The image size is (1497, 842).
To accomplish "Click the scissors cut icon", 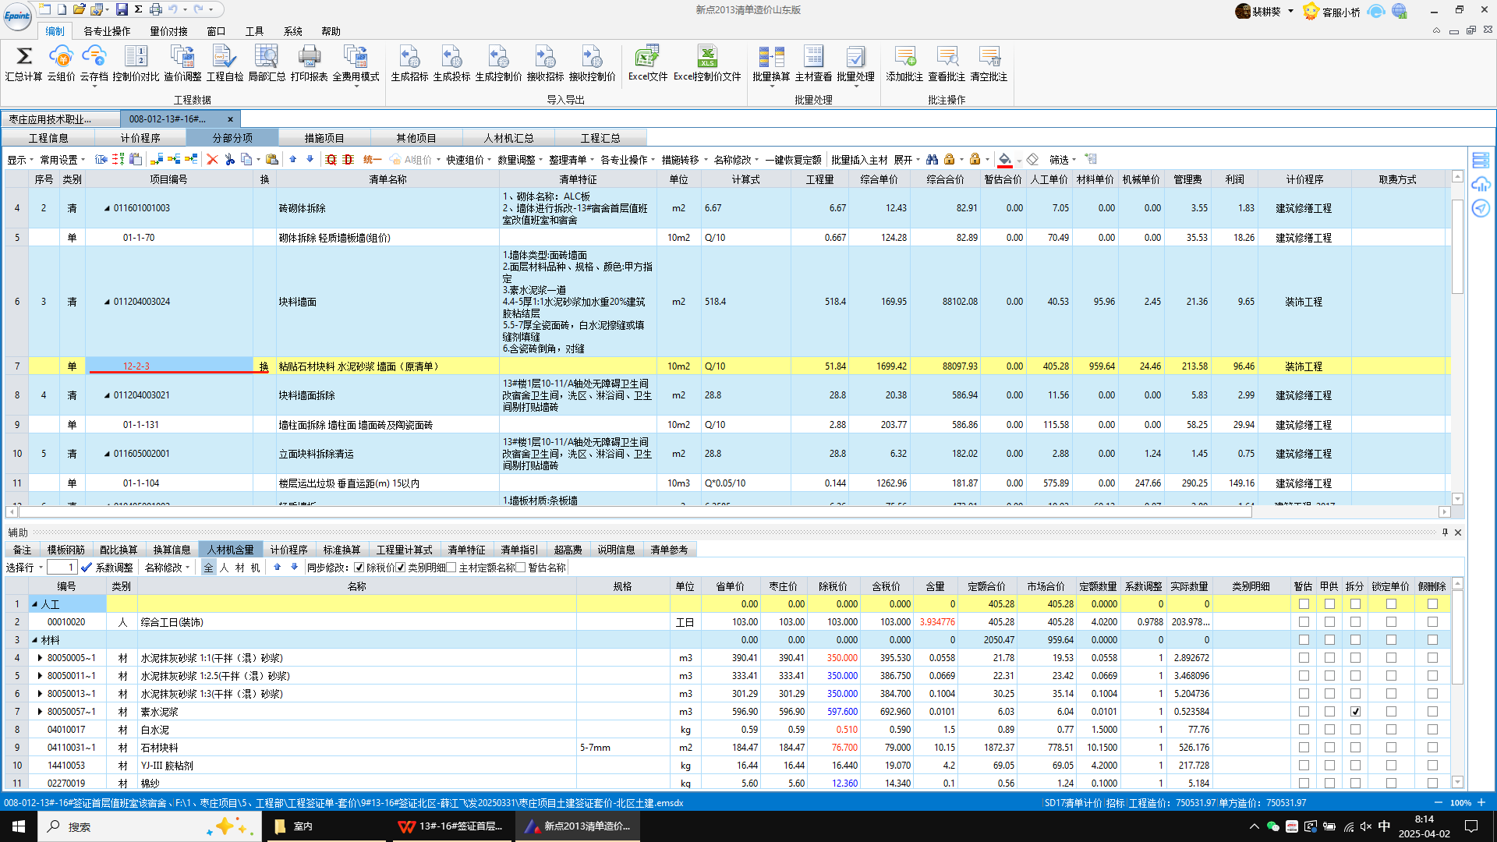I will pyautogui.click(x=229, y=159).
